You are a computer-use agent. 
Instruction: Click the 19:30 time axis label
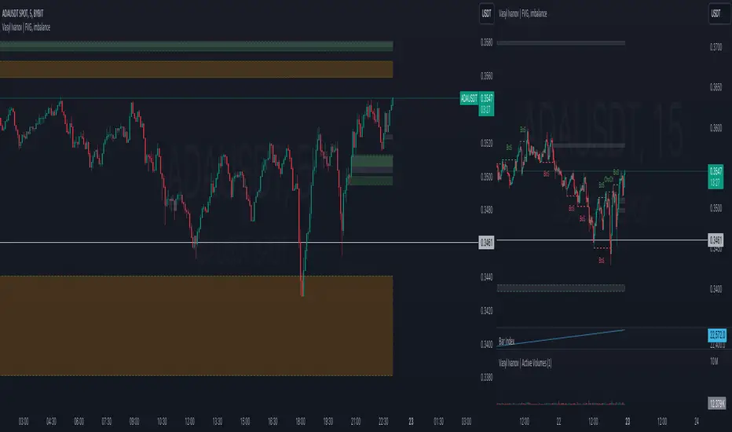(x=328, y=422)
